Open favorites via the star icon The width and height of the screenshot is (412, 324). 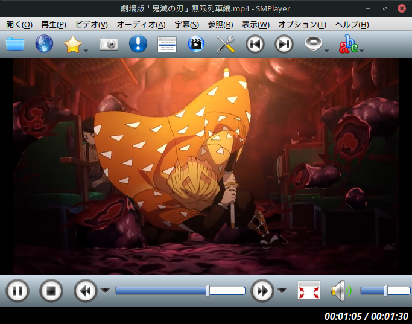point(73,44)
